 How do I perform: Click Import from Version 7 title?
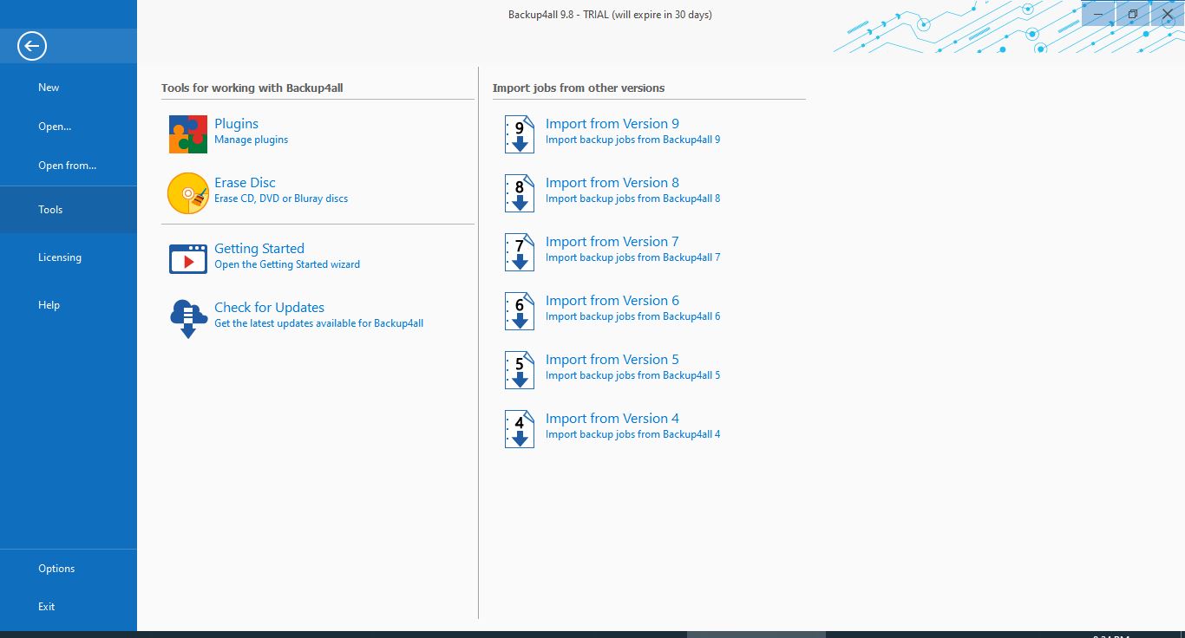coord(612,242)
